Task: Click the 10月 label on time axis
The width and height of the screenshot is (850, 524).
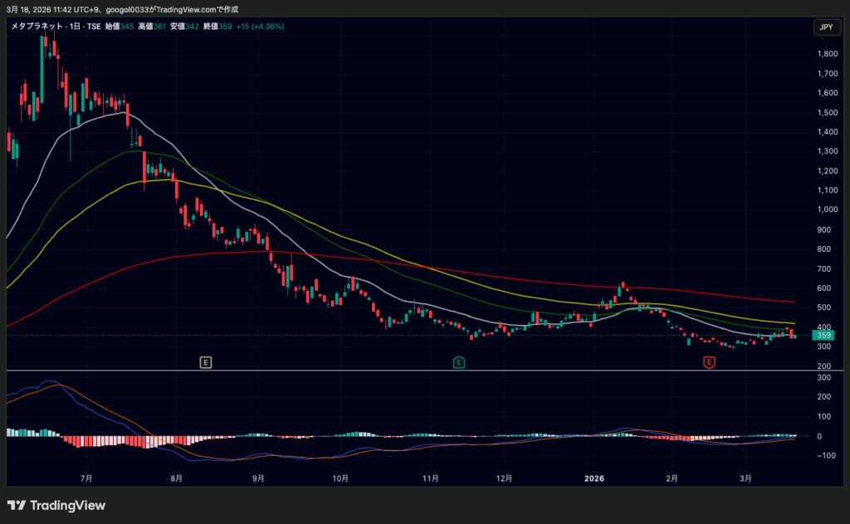Action: (340, 478)
